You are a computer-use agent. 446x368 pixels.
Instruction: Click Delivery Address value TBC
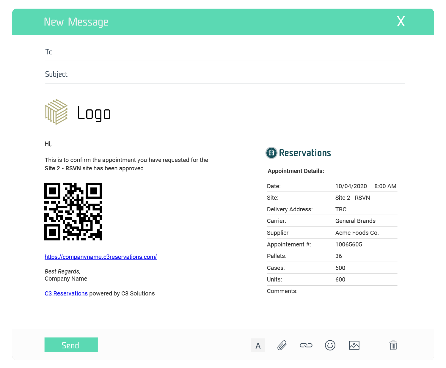click(341, 209)
